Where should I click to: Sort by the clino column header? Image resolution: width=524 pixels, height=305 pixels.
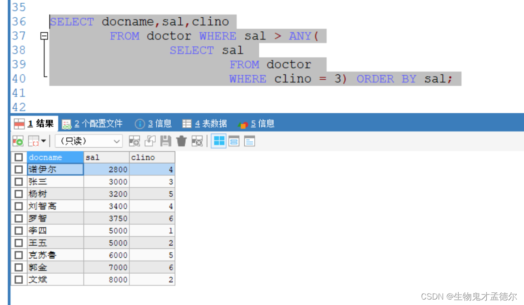pos(152,157)
